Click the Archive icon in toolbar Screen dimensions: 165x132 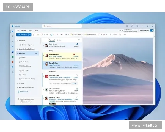(38, 35)
